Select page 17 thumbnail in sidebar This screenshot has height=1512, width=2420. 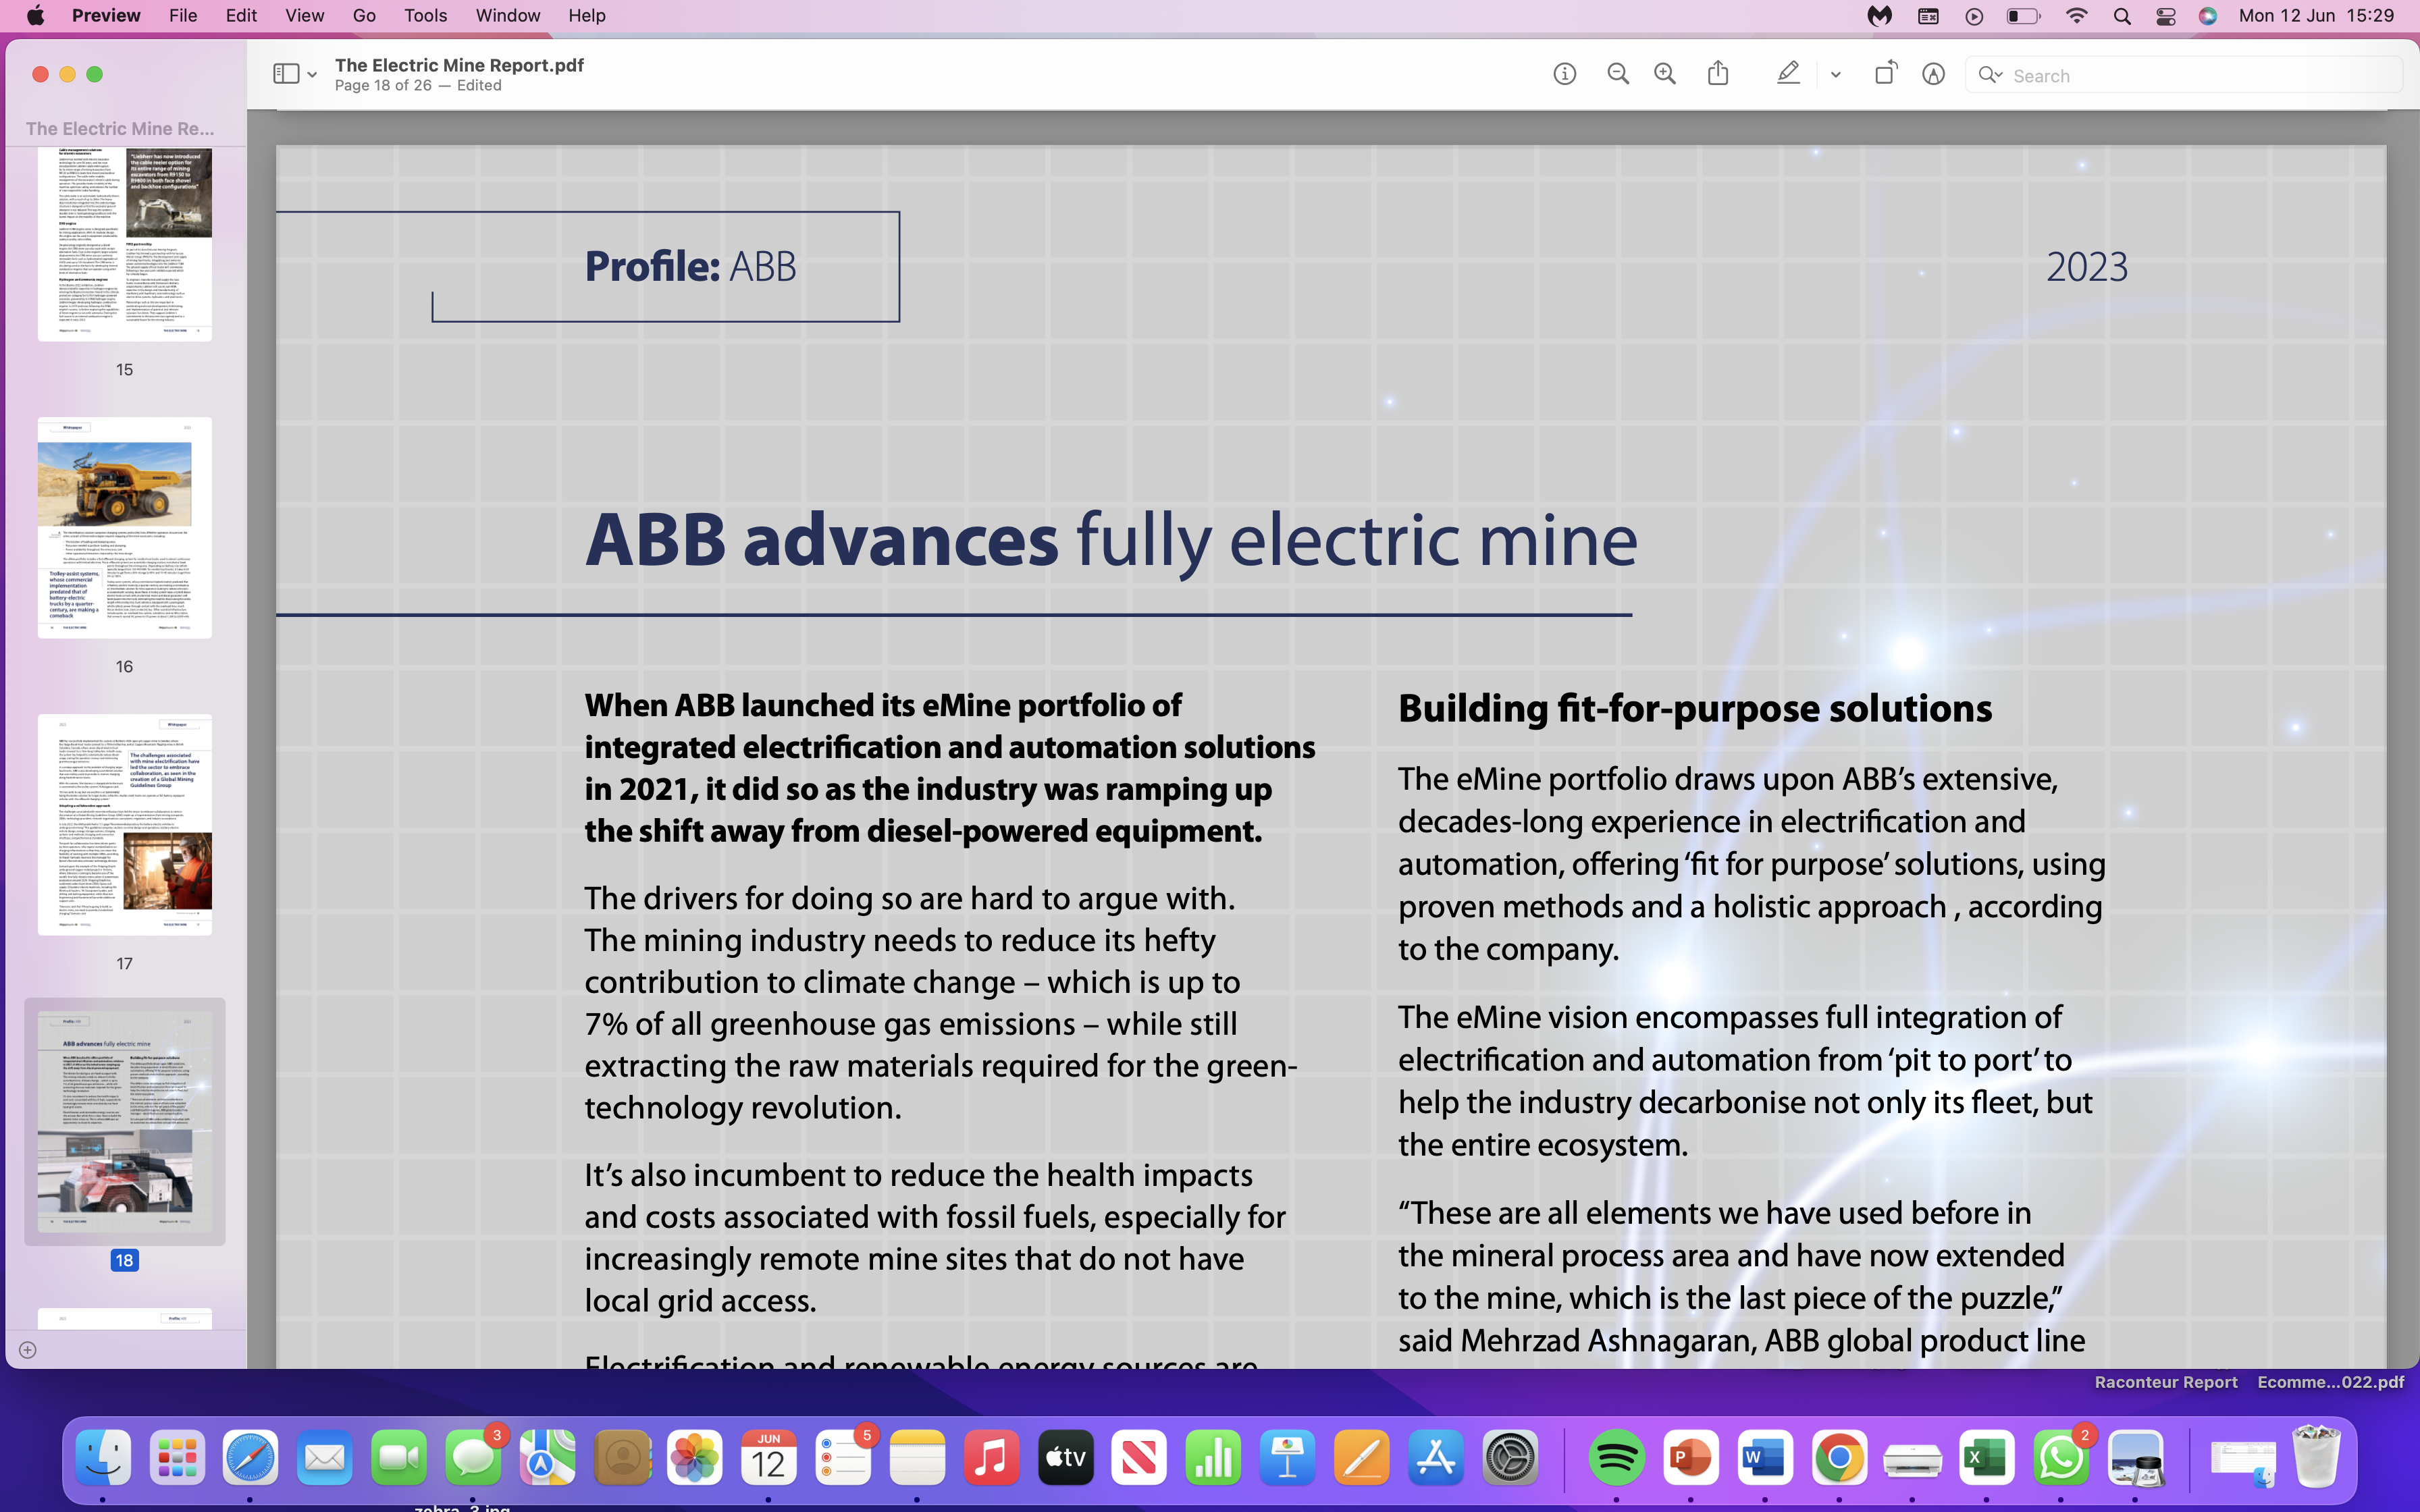124,824
